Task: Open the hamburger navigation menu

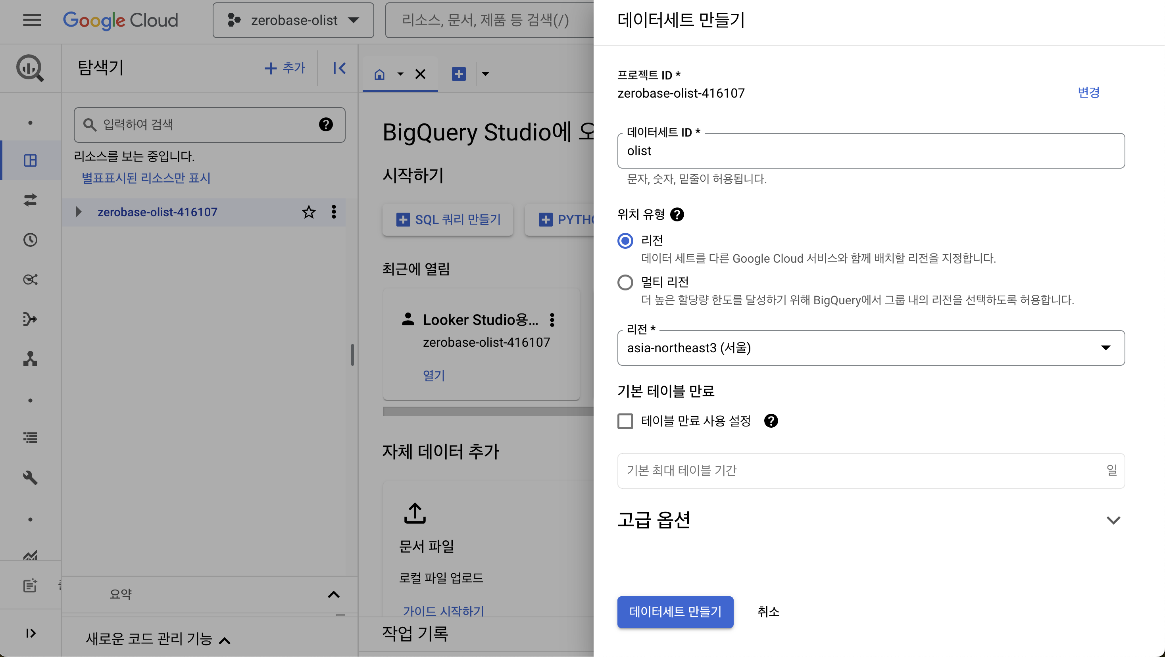Action: pyautogui.click(x=32, y=20)
